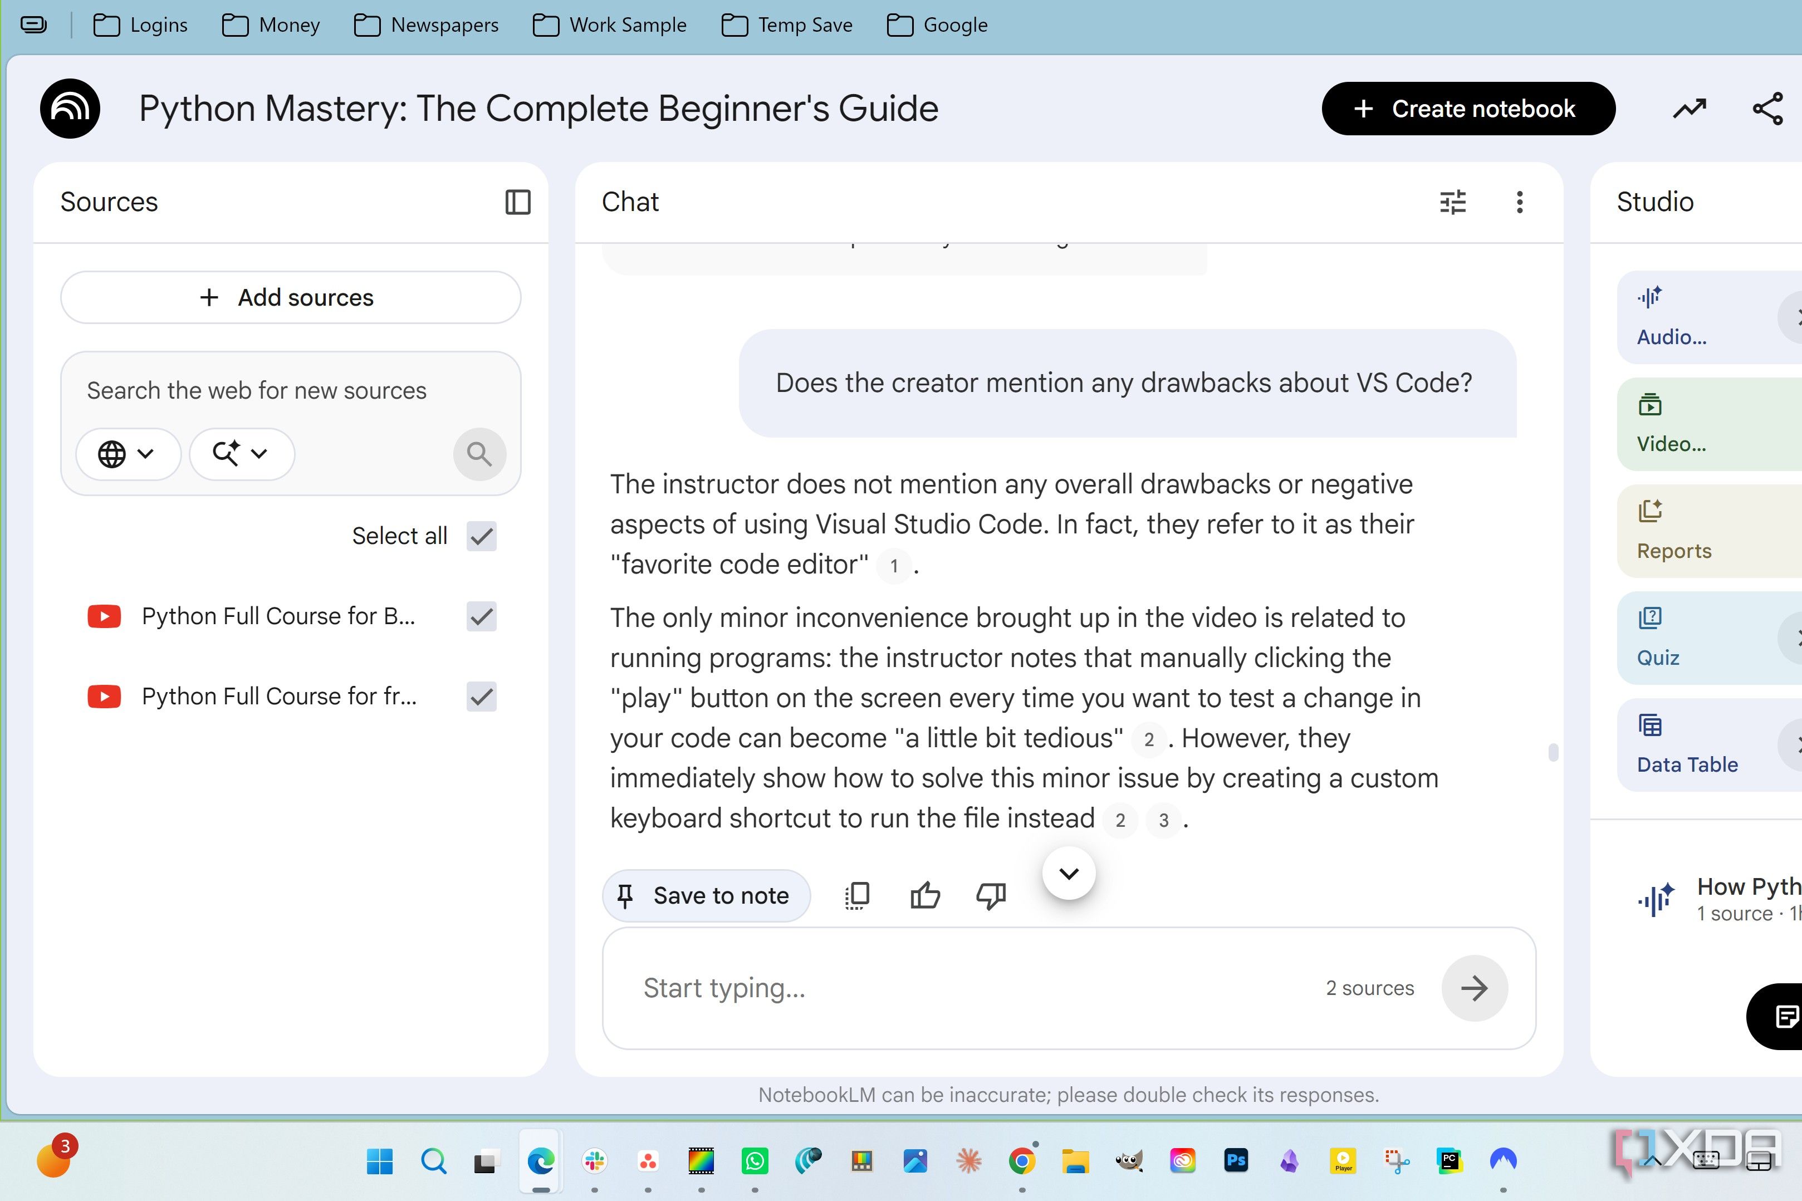
Task: Open the Chat three-dot menu
Action: (1520, 202)
